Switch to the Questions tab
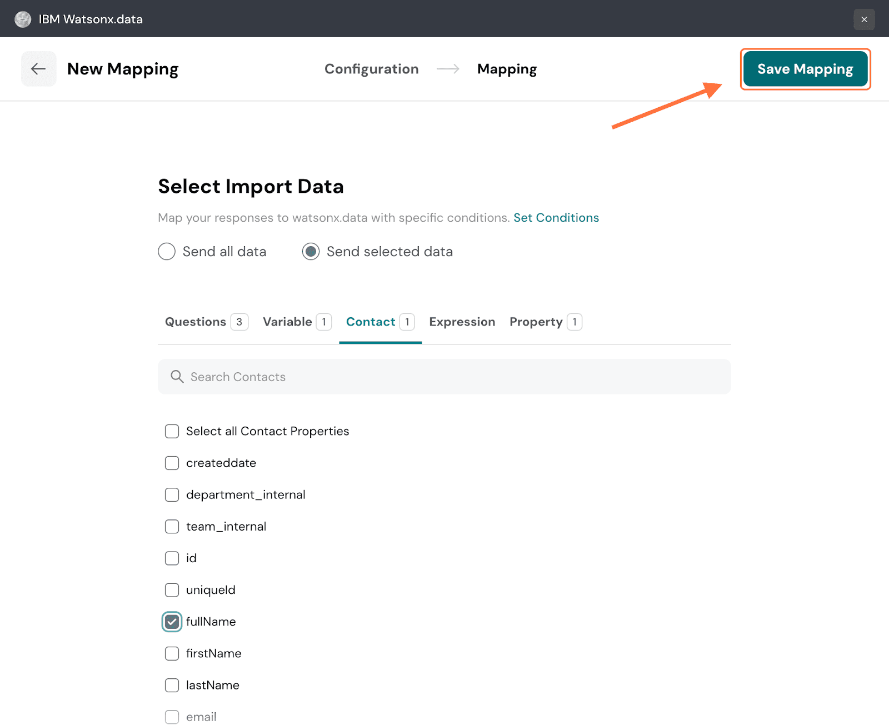 pyautogui.click(x=196, y=322)
